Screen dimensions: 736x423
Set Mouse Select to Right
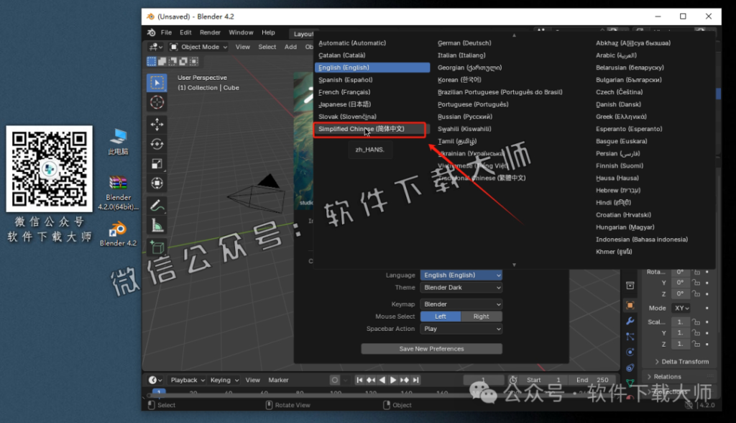click(481, 316)
